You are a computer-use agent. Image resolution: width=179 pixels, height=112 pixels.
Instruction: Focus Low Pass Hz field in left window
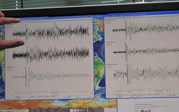pos(33,98)
